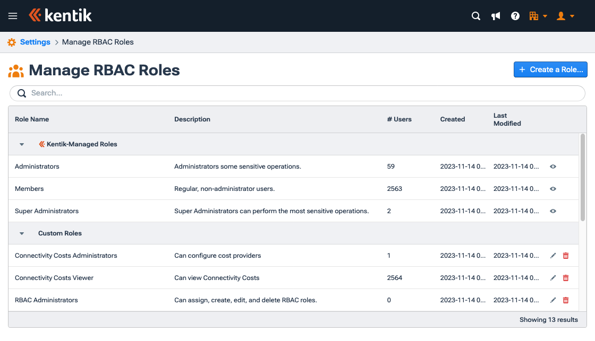Delete the Connectivity Costs Viewer role
This screenshot has width=595, height=341.
click(x=565, y=277)
